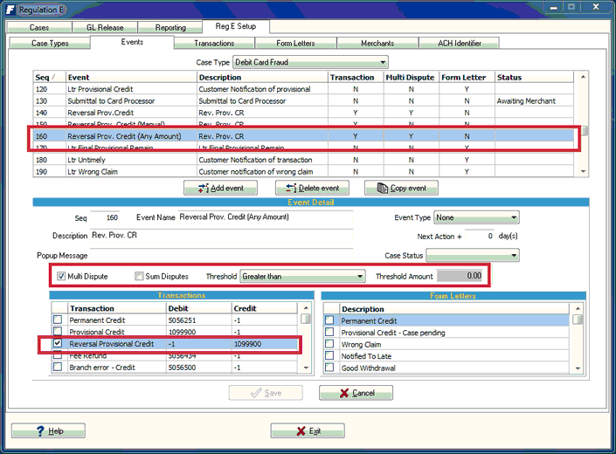Click the Copy event button
Image resolution: width=616 pixels, height=454 pixels.
pos(401,189)
